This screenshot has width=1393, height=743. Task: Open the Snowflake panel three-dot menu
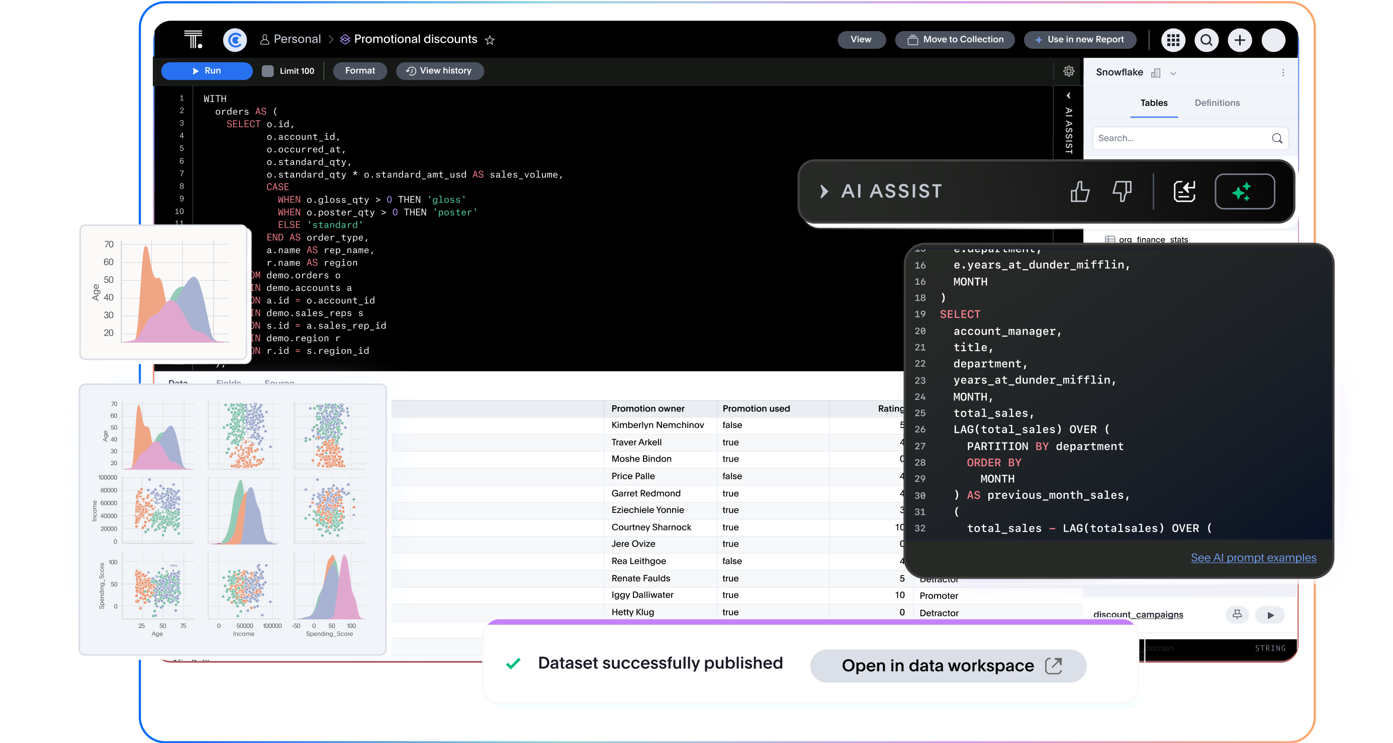[x=1283, y=72]
